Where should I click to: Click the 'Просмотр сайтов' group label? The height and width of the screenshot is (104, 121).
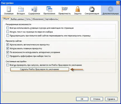[14, 41]
